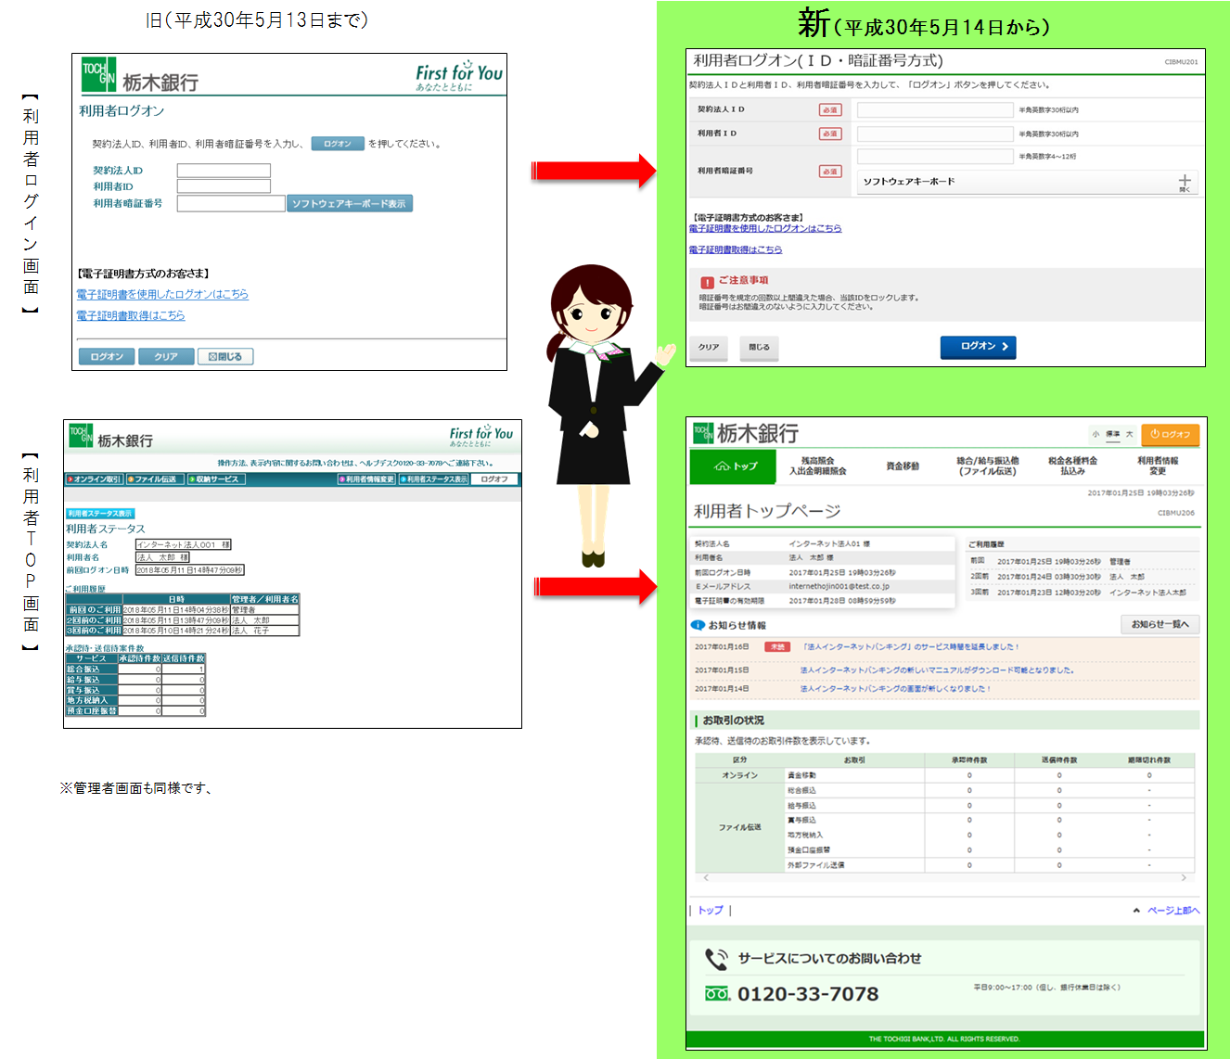The width and height of the screenshot is (1230, 1059).
Task: Open the 資金移動 tab
Action: [903, 466]
